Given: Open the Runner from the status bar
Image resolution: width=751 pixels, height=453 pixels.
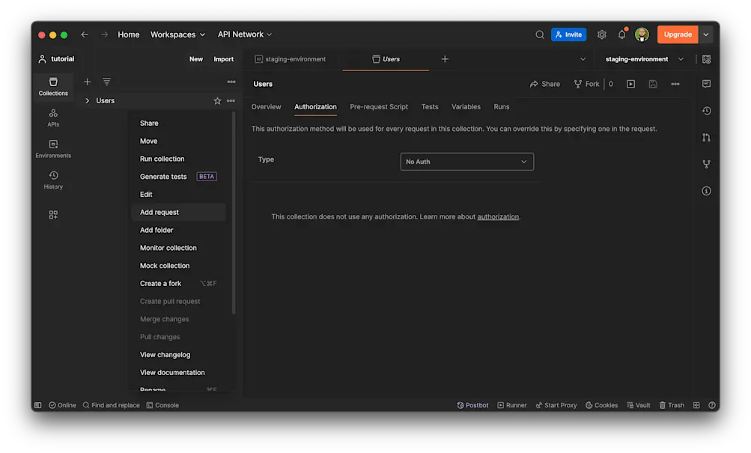Looking at the screenshot, I should [x=511, y=405].
